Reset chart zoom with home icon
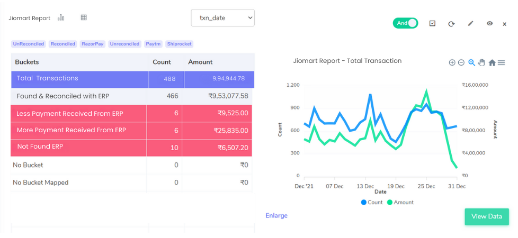518x238 pixels. tap(492, 62)
